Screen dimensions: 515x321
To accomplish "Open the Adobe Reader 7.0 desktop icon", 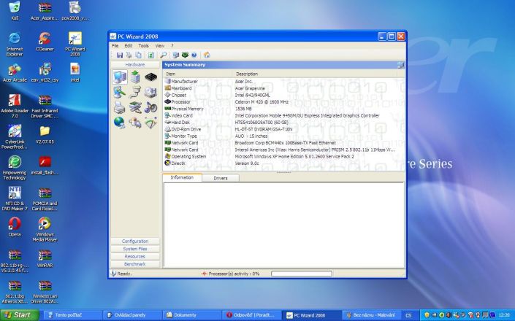I will pos(15,106).
